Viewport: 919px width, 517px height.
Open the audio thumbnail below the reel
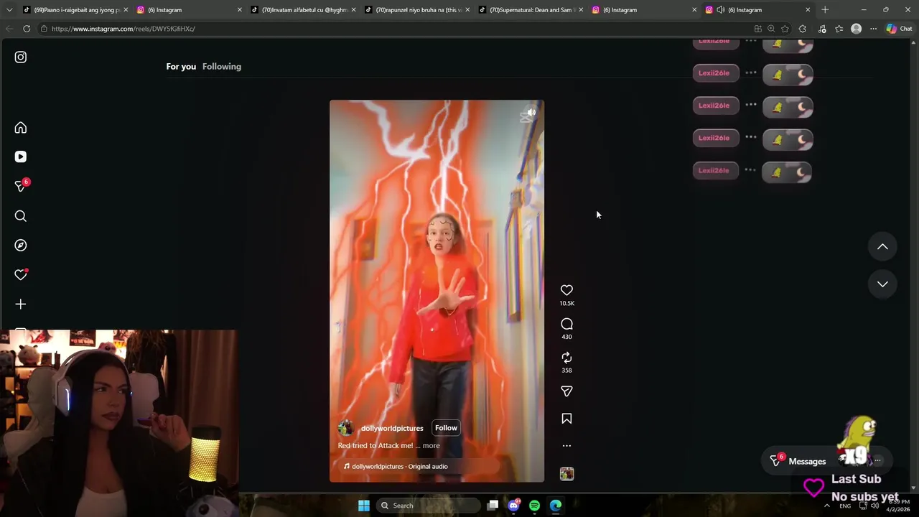pyautogui.click(x=566, y=474)
